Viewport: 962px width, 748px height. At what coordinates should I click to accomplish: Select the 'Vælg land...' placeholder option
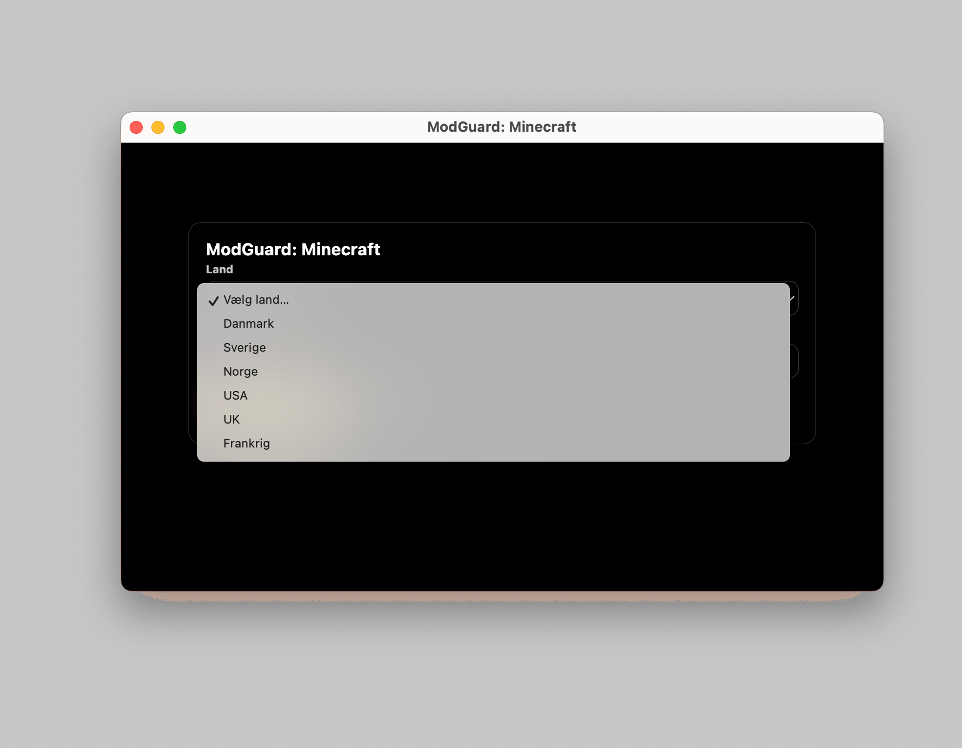[x=493, y=300]
